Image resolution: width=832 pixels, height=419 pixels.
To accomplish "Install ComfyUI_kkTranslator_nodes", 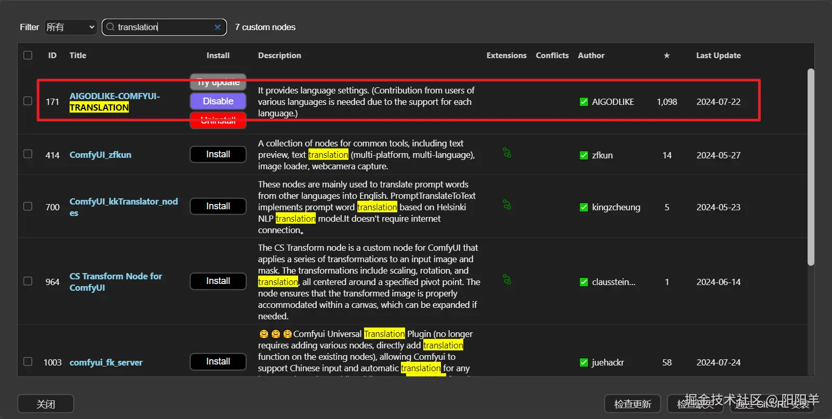I will (218, 206).
